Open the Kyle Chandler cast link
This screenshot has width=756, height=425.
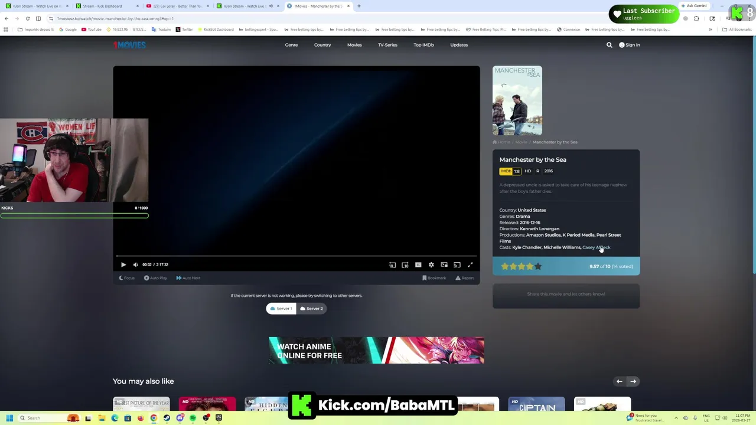(527, 247)
